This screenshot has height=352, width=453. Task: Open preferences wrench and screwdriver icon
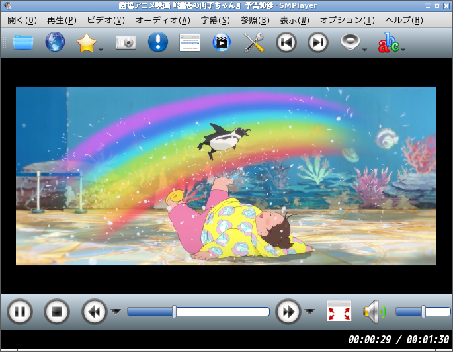254,42
